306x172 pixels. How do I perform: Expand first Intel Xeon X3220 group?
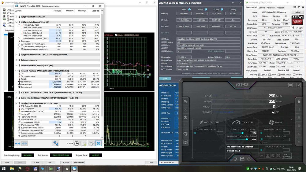[x=17, y=17]
